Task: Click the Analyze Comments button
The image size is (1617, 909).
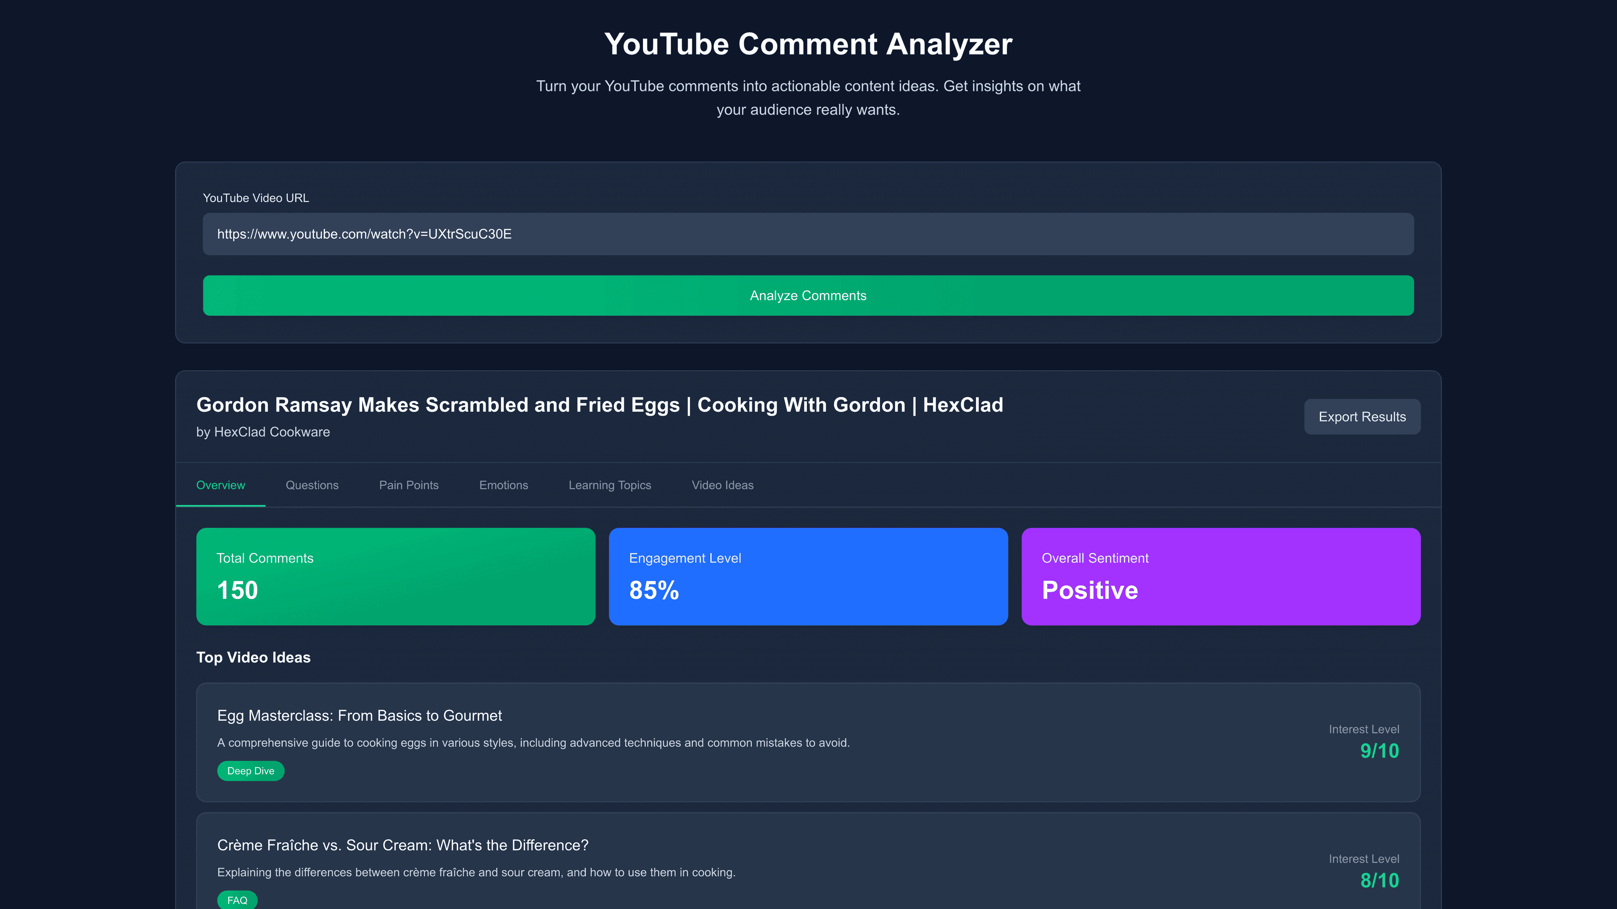Action: pos(808,295)
